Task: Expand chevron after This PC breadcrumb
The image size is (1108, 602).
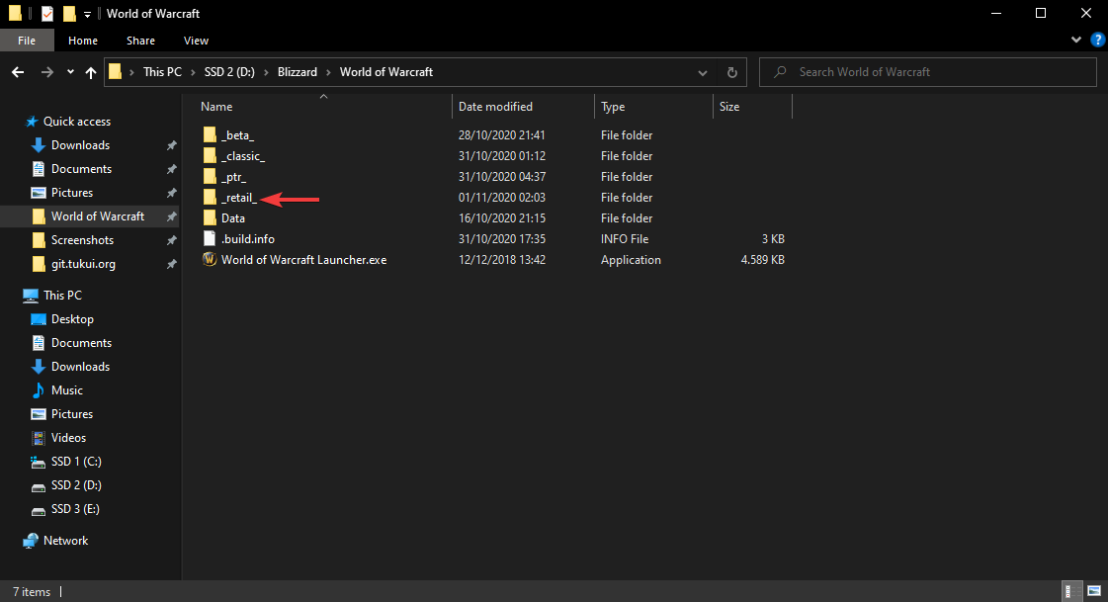Action: pos(193,72)
